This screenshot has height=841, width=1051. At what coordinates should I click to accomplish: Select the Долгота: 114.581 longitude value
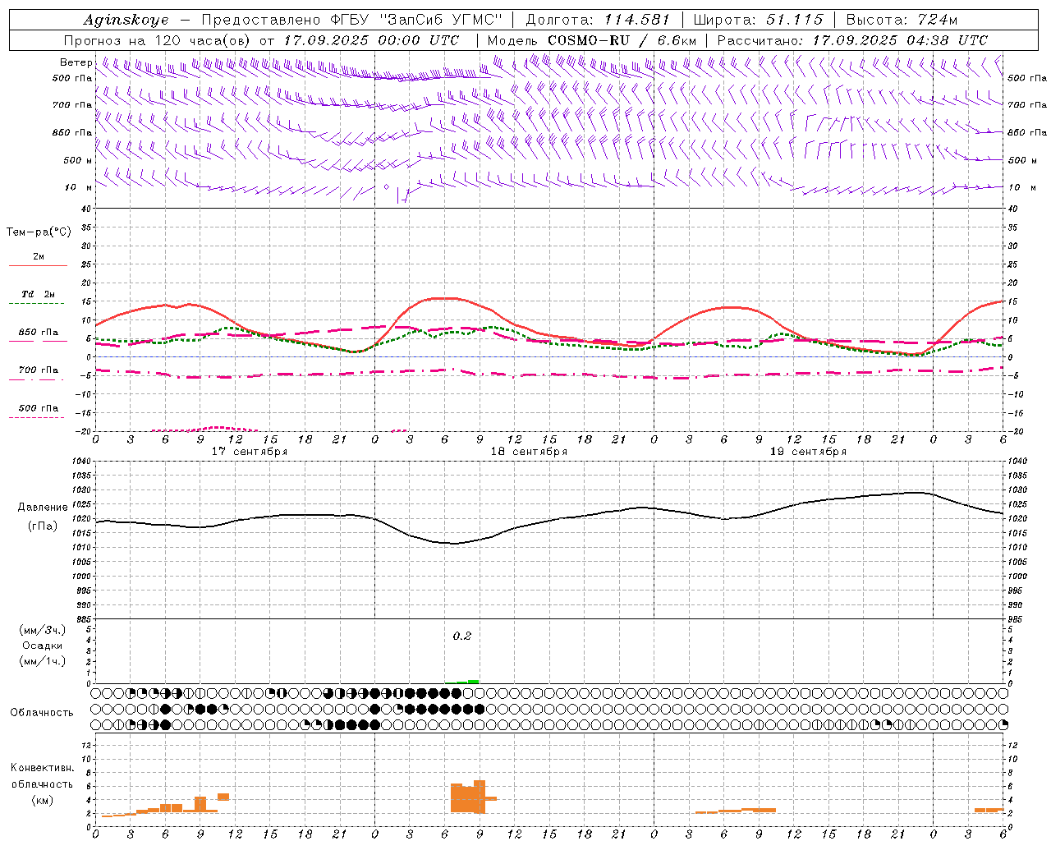(598, 20)
